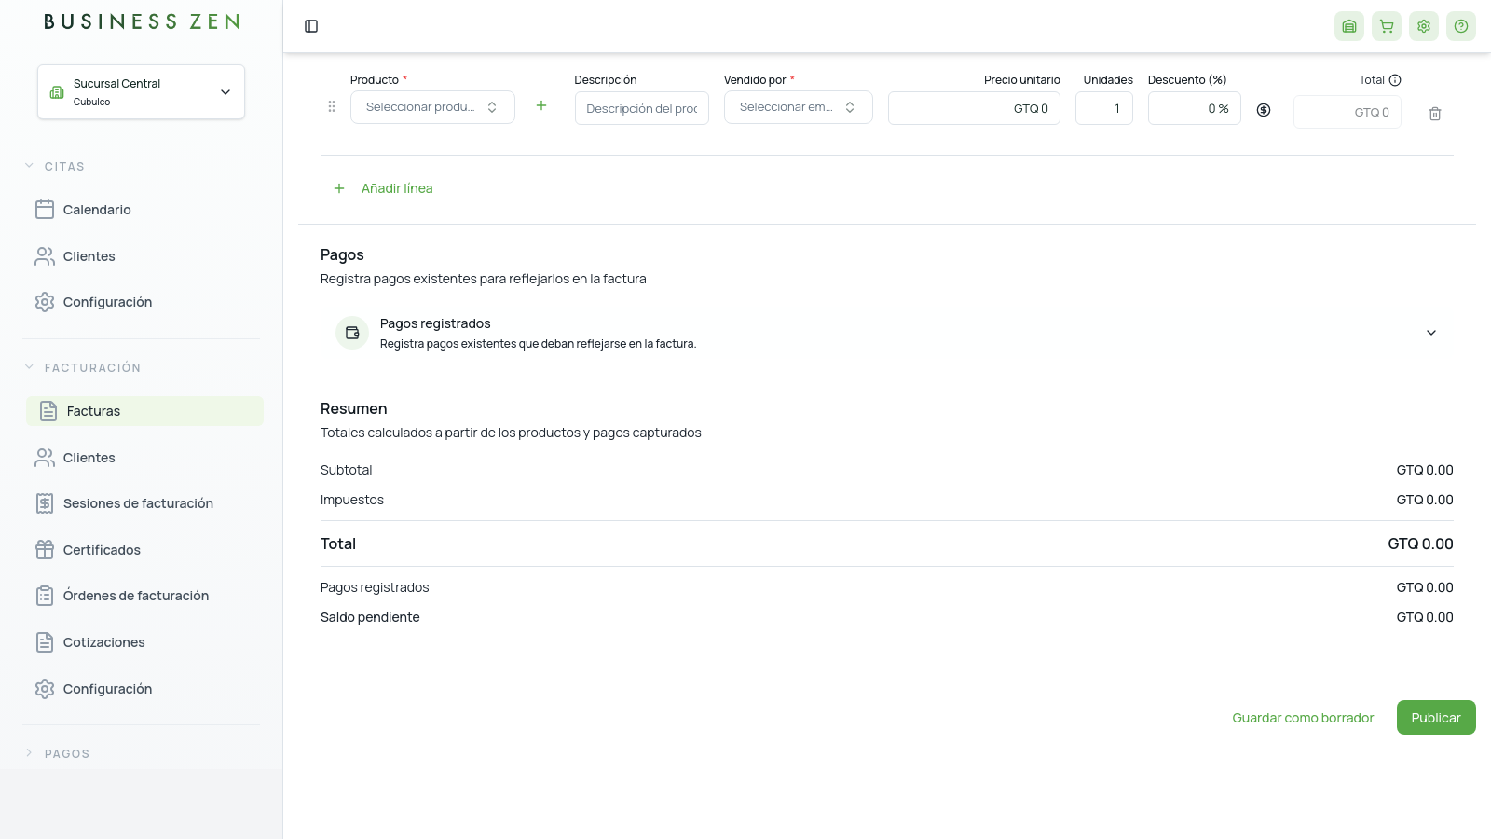Open the shopping cart icon in header
1491x839 pixels.
pyautogui.click(x=1387, y=26)
